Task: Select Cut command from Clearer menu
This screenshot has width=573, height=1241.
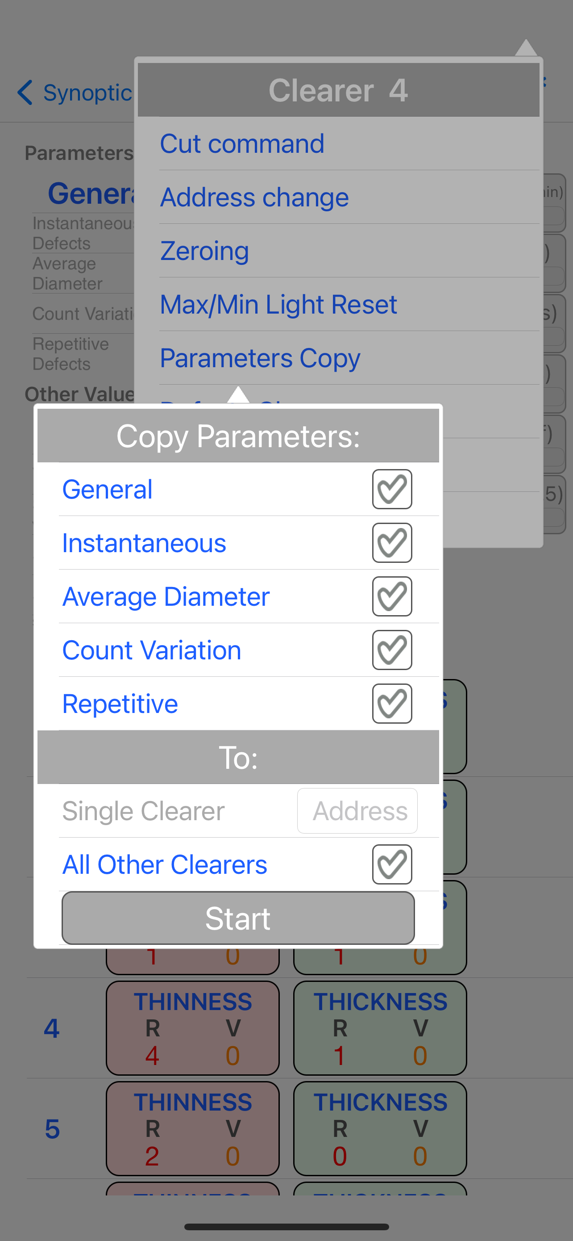Action: (x=242, y=143)
